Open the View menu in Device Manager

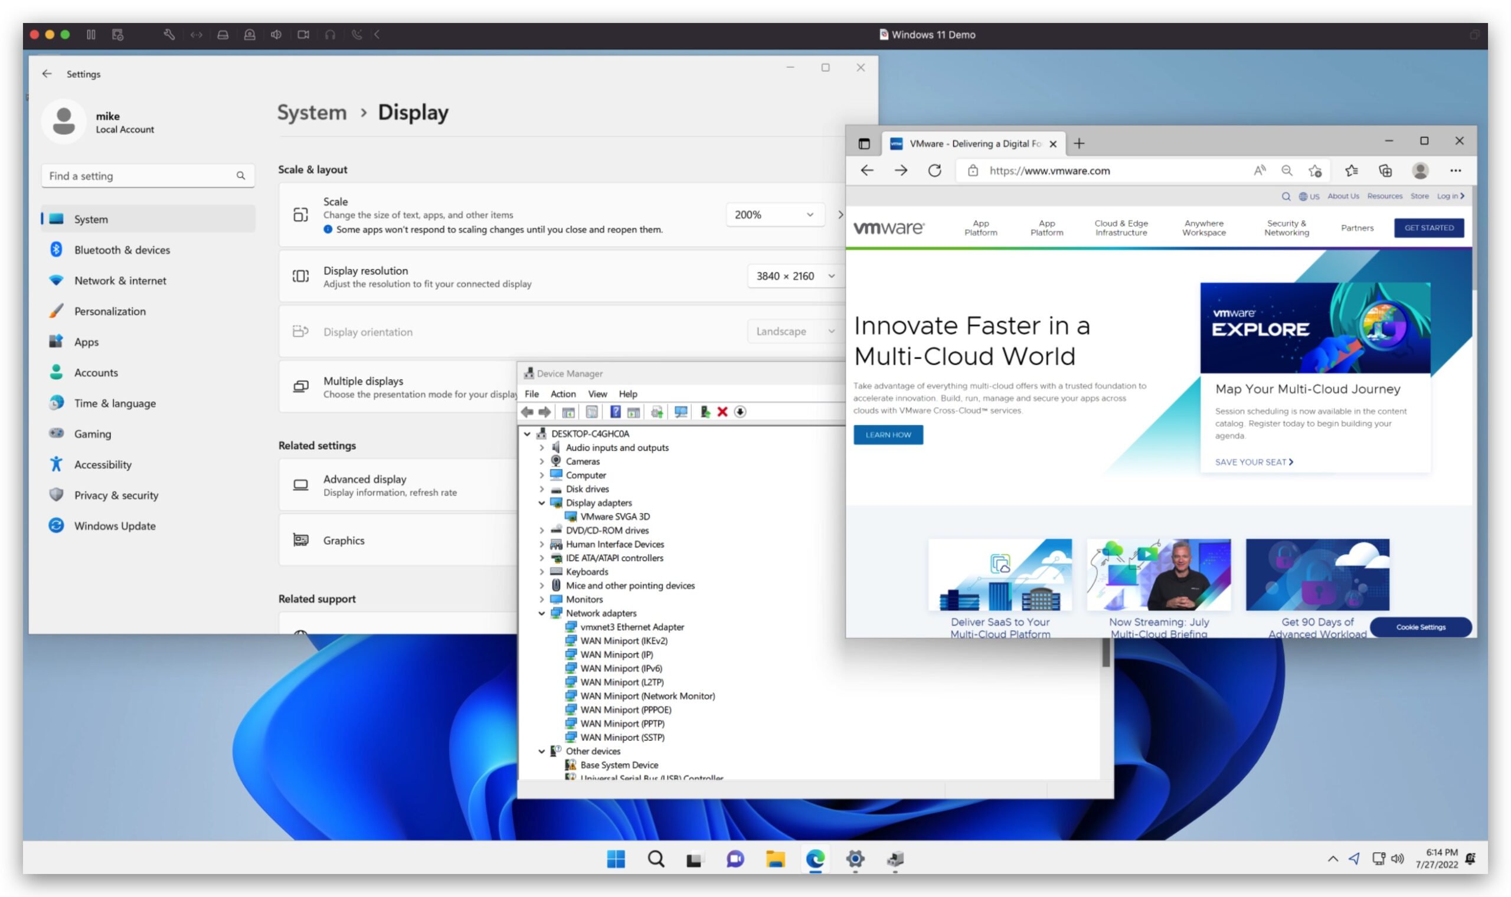tap(598, 394)
